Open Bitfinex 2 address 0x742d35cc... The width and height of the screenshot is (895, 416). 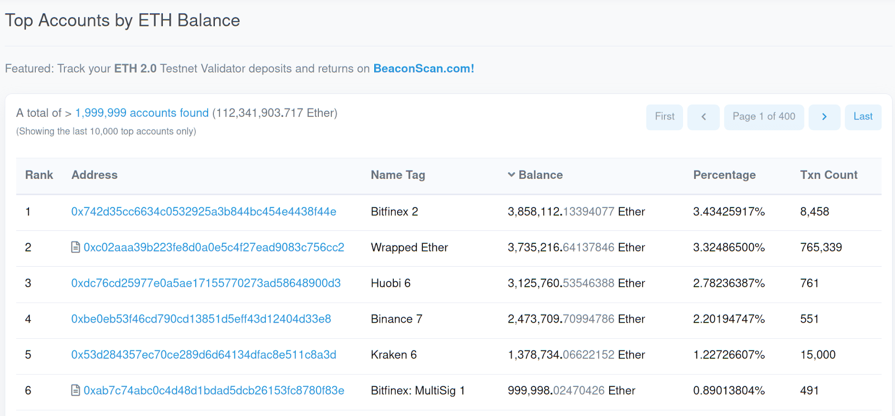coord(204,211)
